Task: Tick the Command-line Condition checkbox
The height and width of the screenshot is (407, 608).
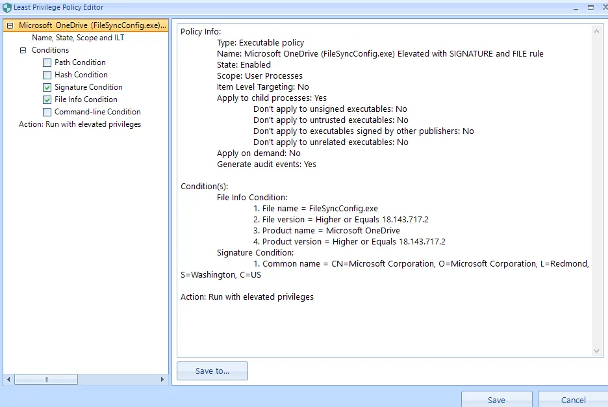Action: click(x=47, y=112)
